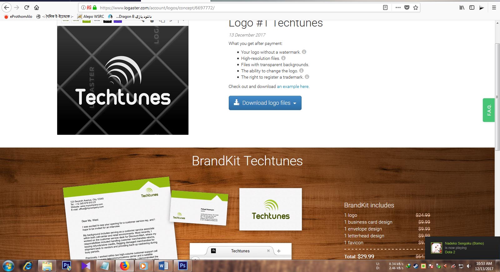Bookmark this page with the star icon

(x=416, y=7)
